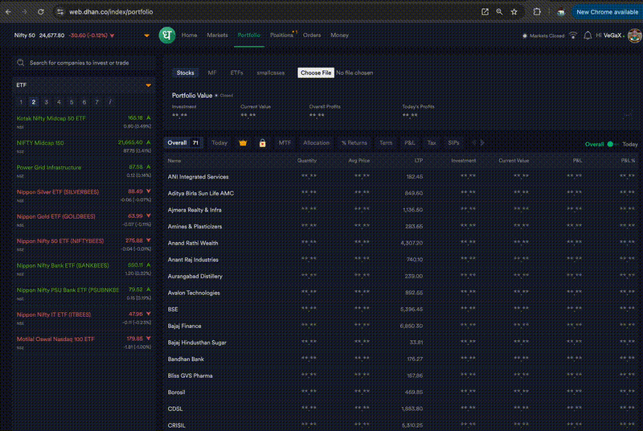Click the padlock icon tab
Viewport: 643px width, 431px height.
(x=263, y=143)
